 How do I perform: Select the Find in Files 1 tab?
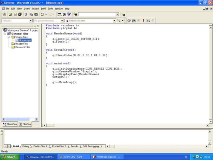tap(40, 146)
